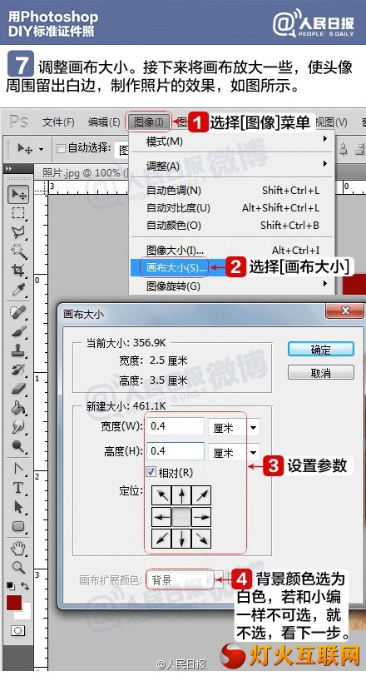Click the 宽度(W) input field

(176, 426)
